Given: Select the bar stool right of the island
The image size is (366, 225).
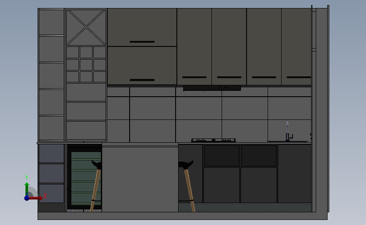Looking at the screenshot, I should pyautogui.click(x=187, y=186).
